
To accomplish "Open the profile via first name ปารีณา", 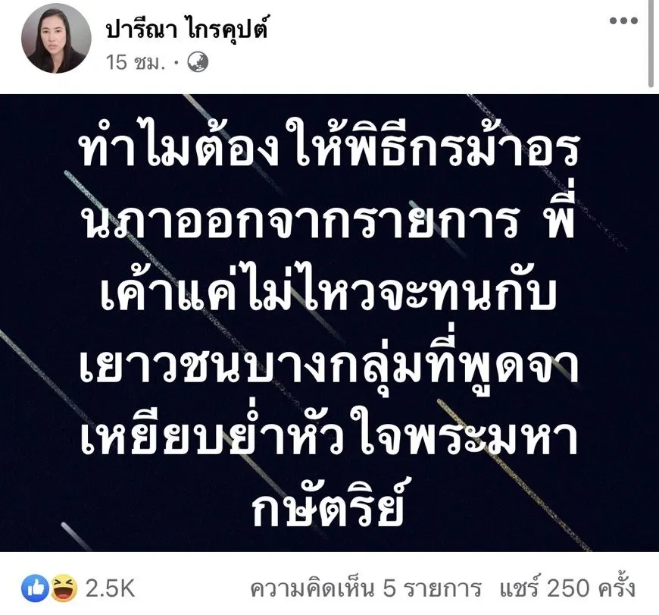I will click(x=141, y=30).
